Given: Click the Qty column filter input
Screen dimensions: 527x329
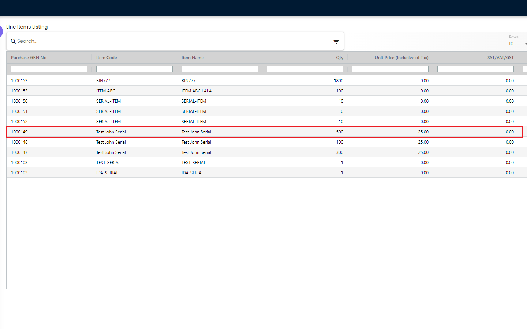Looking at the screenshot, I should [x=305, y=69].
